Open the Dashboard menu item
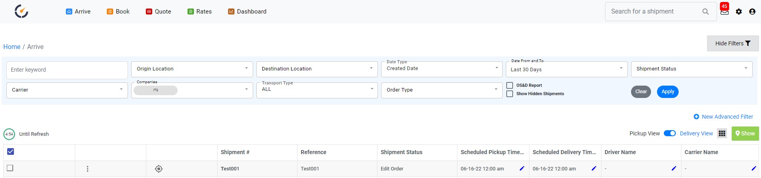The image size is (761, 178). click(x=247, y=12)
